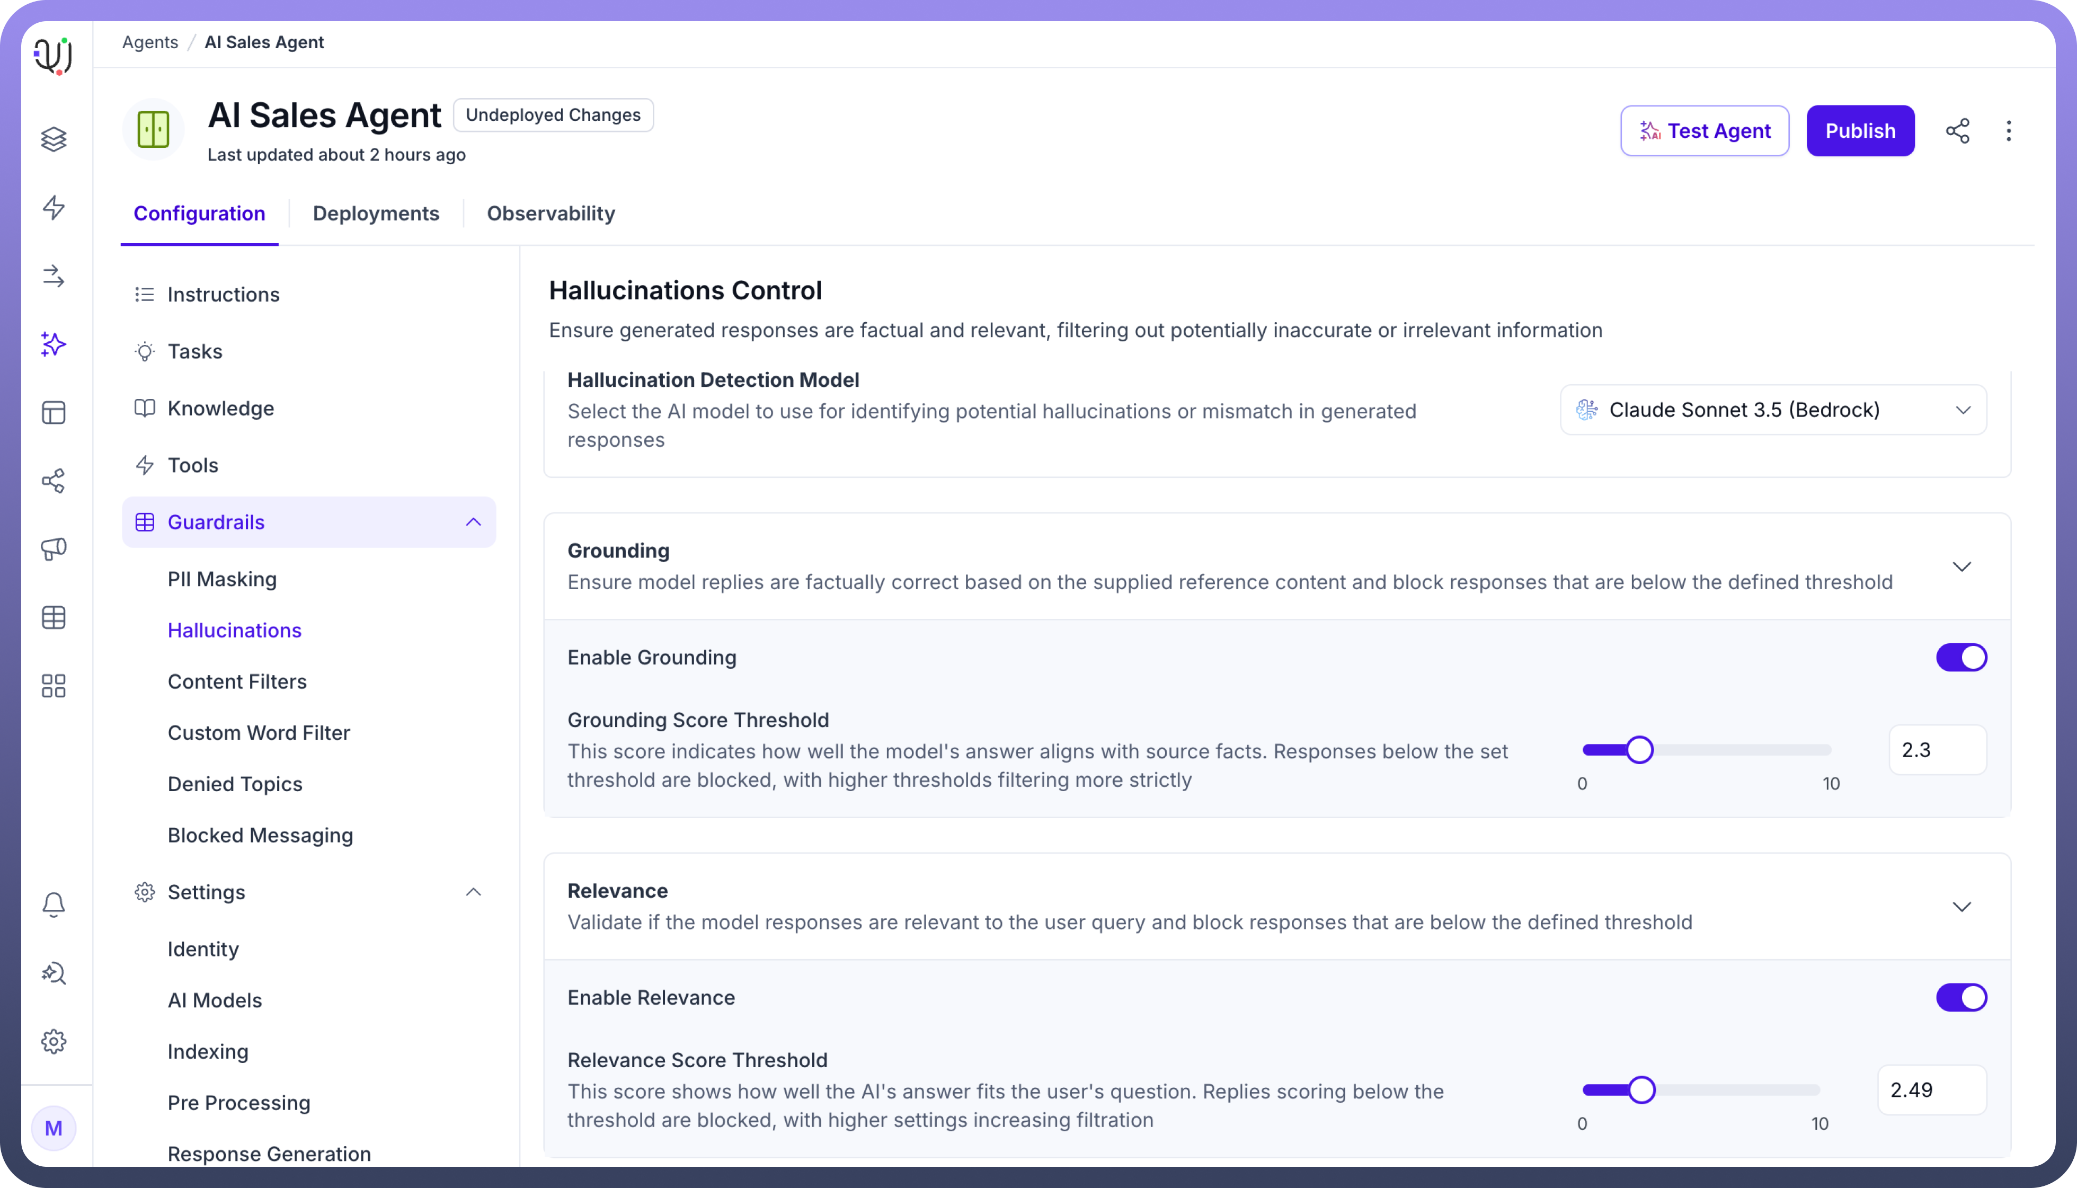Click the four-squares grid icon in sidebar
Viewport: 2077px width, 1188px height.
pyautogui.click(x=54, y=685)
